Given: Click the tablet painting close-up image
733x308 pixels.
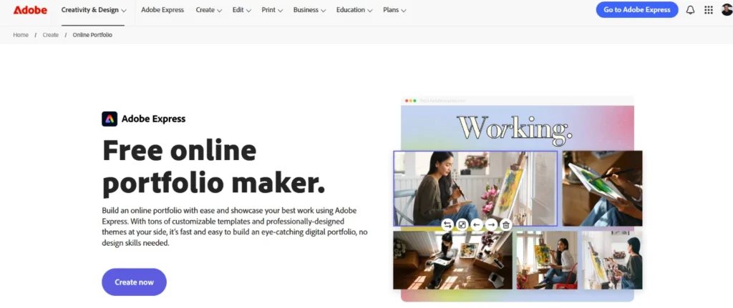Looking at the screenshot, I should click(x=602, y=188).
